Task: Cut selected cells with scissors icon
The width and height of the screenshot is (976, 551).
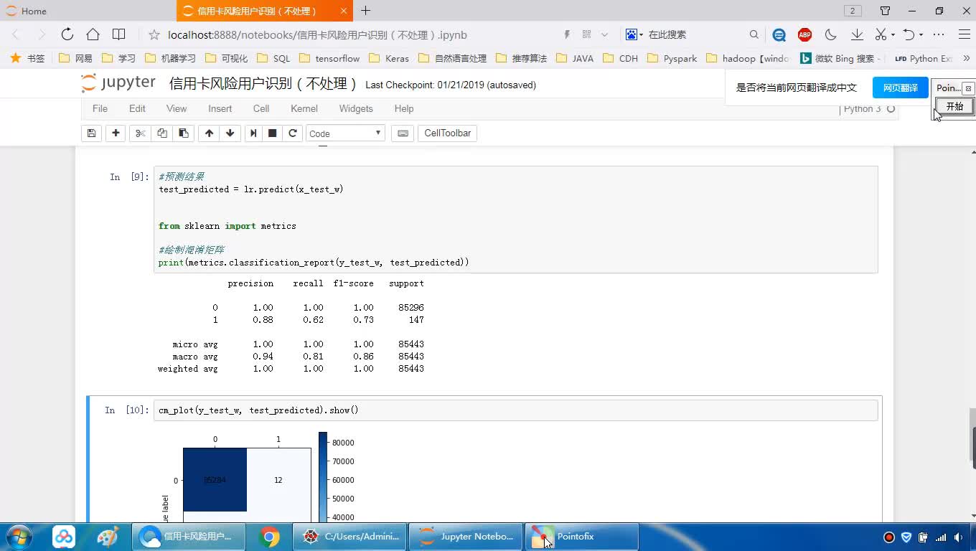Action: (140, 133)
